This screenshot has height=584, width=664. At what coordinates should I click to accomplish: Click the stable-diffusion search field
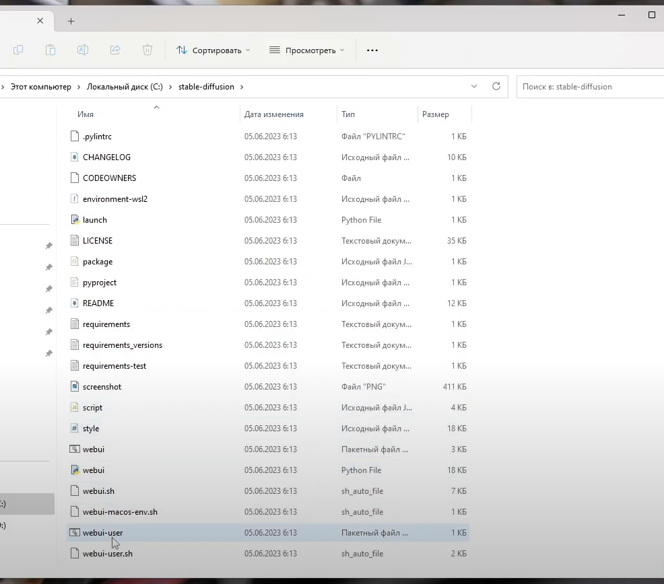[589, 87]
